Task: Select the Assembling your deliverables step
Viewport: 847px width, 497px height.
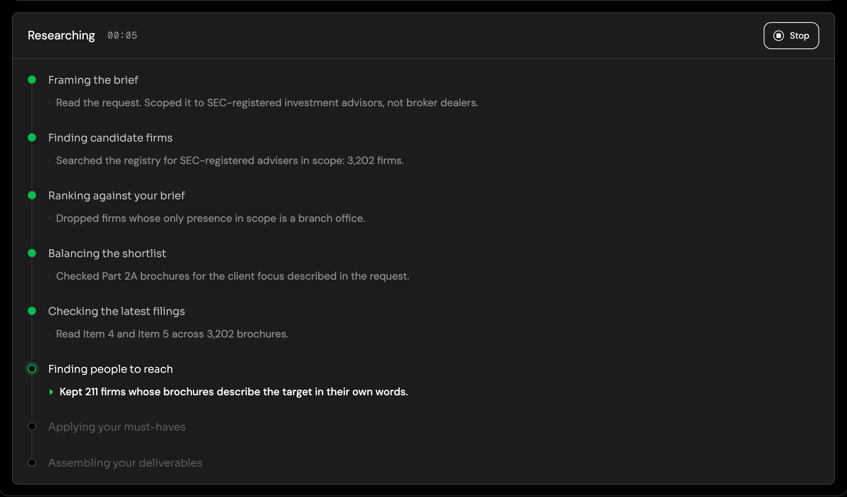Action: [x=125, y=463]
